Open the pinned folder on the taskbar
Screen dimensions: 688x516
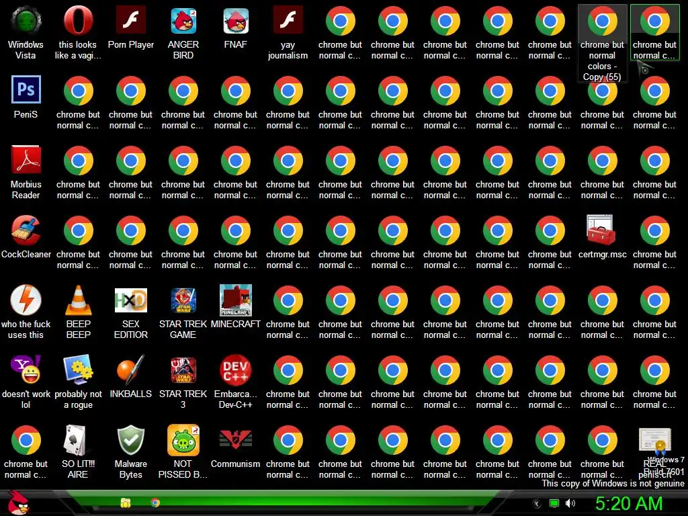[126, 503]
